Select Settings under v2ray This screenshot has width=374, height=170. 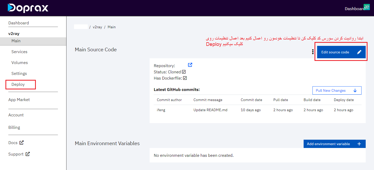pyautogui.click(x=19, y=74)
